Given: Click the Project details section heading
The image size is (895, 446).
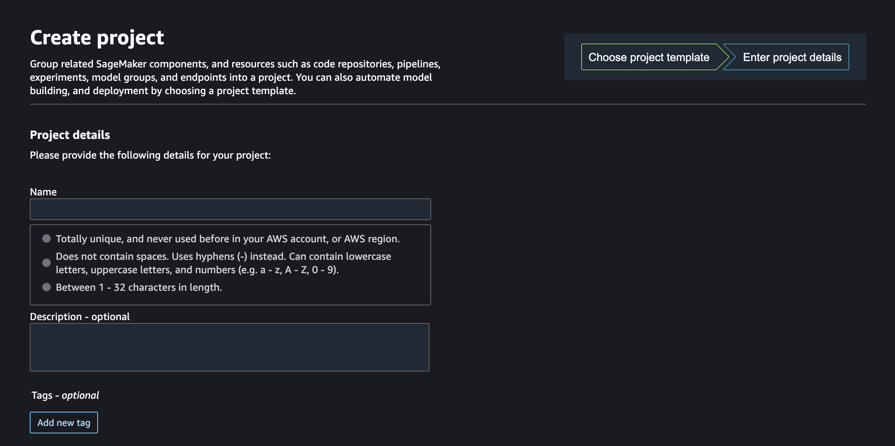Looking at the screenshot, I should click(x=70, y=135).
